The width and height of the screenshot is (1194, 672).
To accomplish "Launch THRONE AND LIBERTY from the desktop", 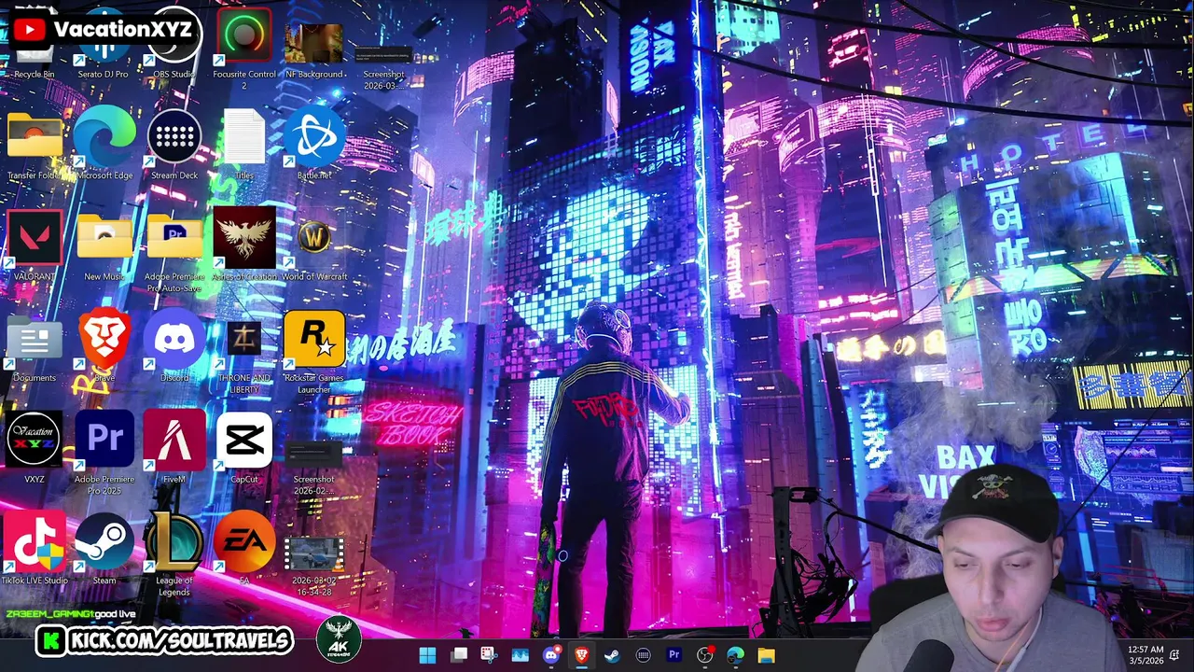I will point(244,355).
